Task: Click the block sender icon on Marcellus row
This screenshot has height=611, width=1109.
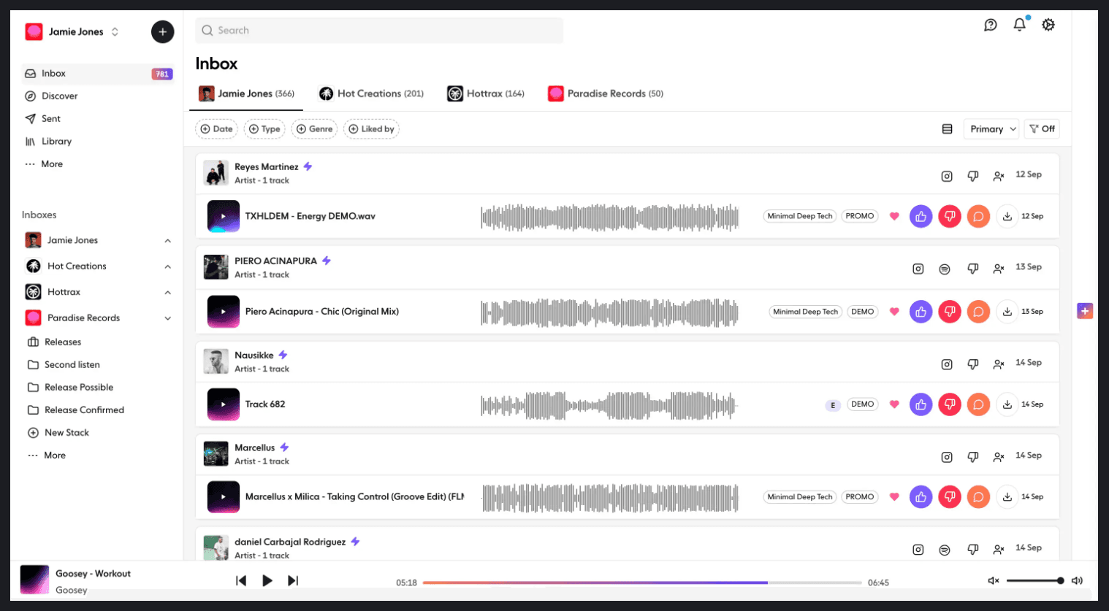Action: pos(999,457)
